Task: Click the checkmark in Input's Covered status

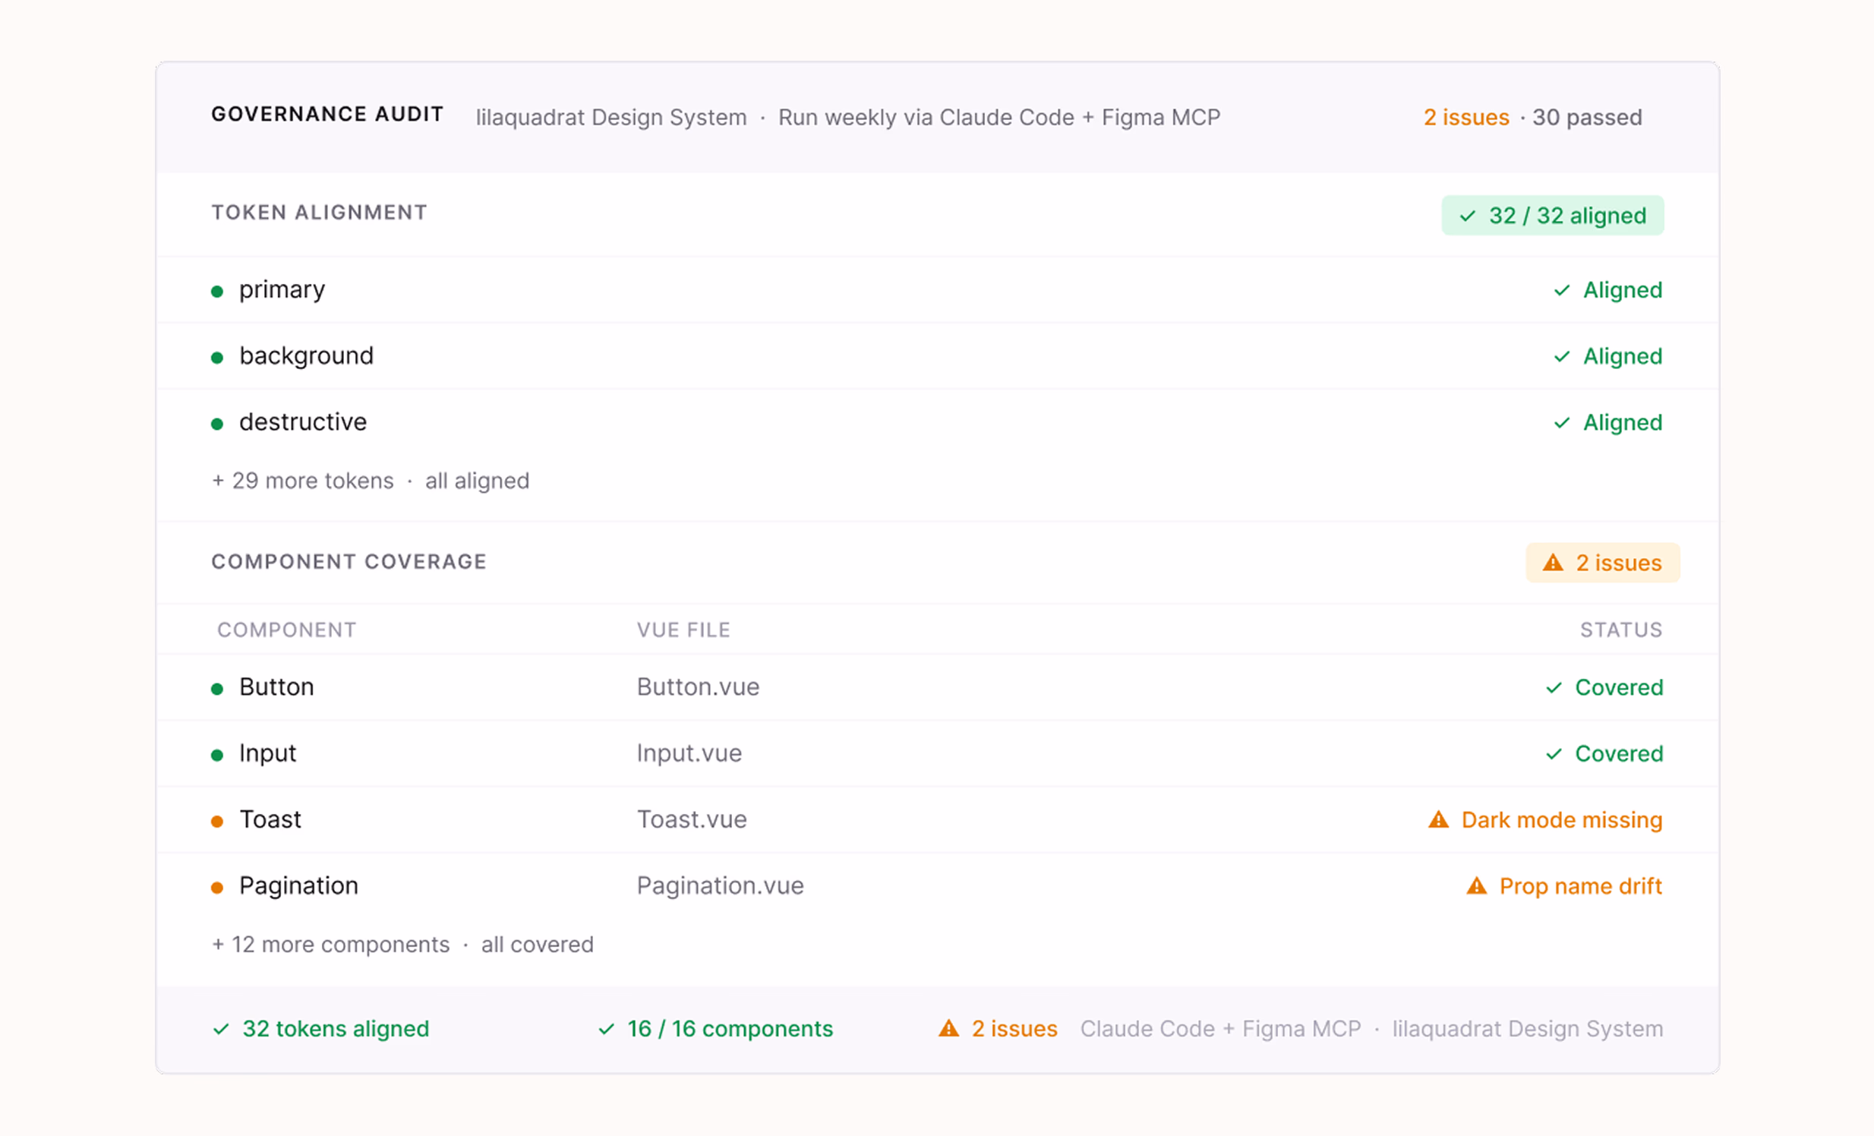Action: pyautogui.click(x=1554, y=754)
